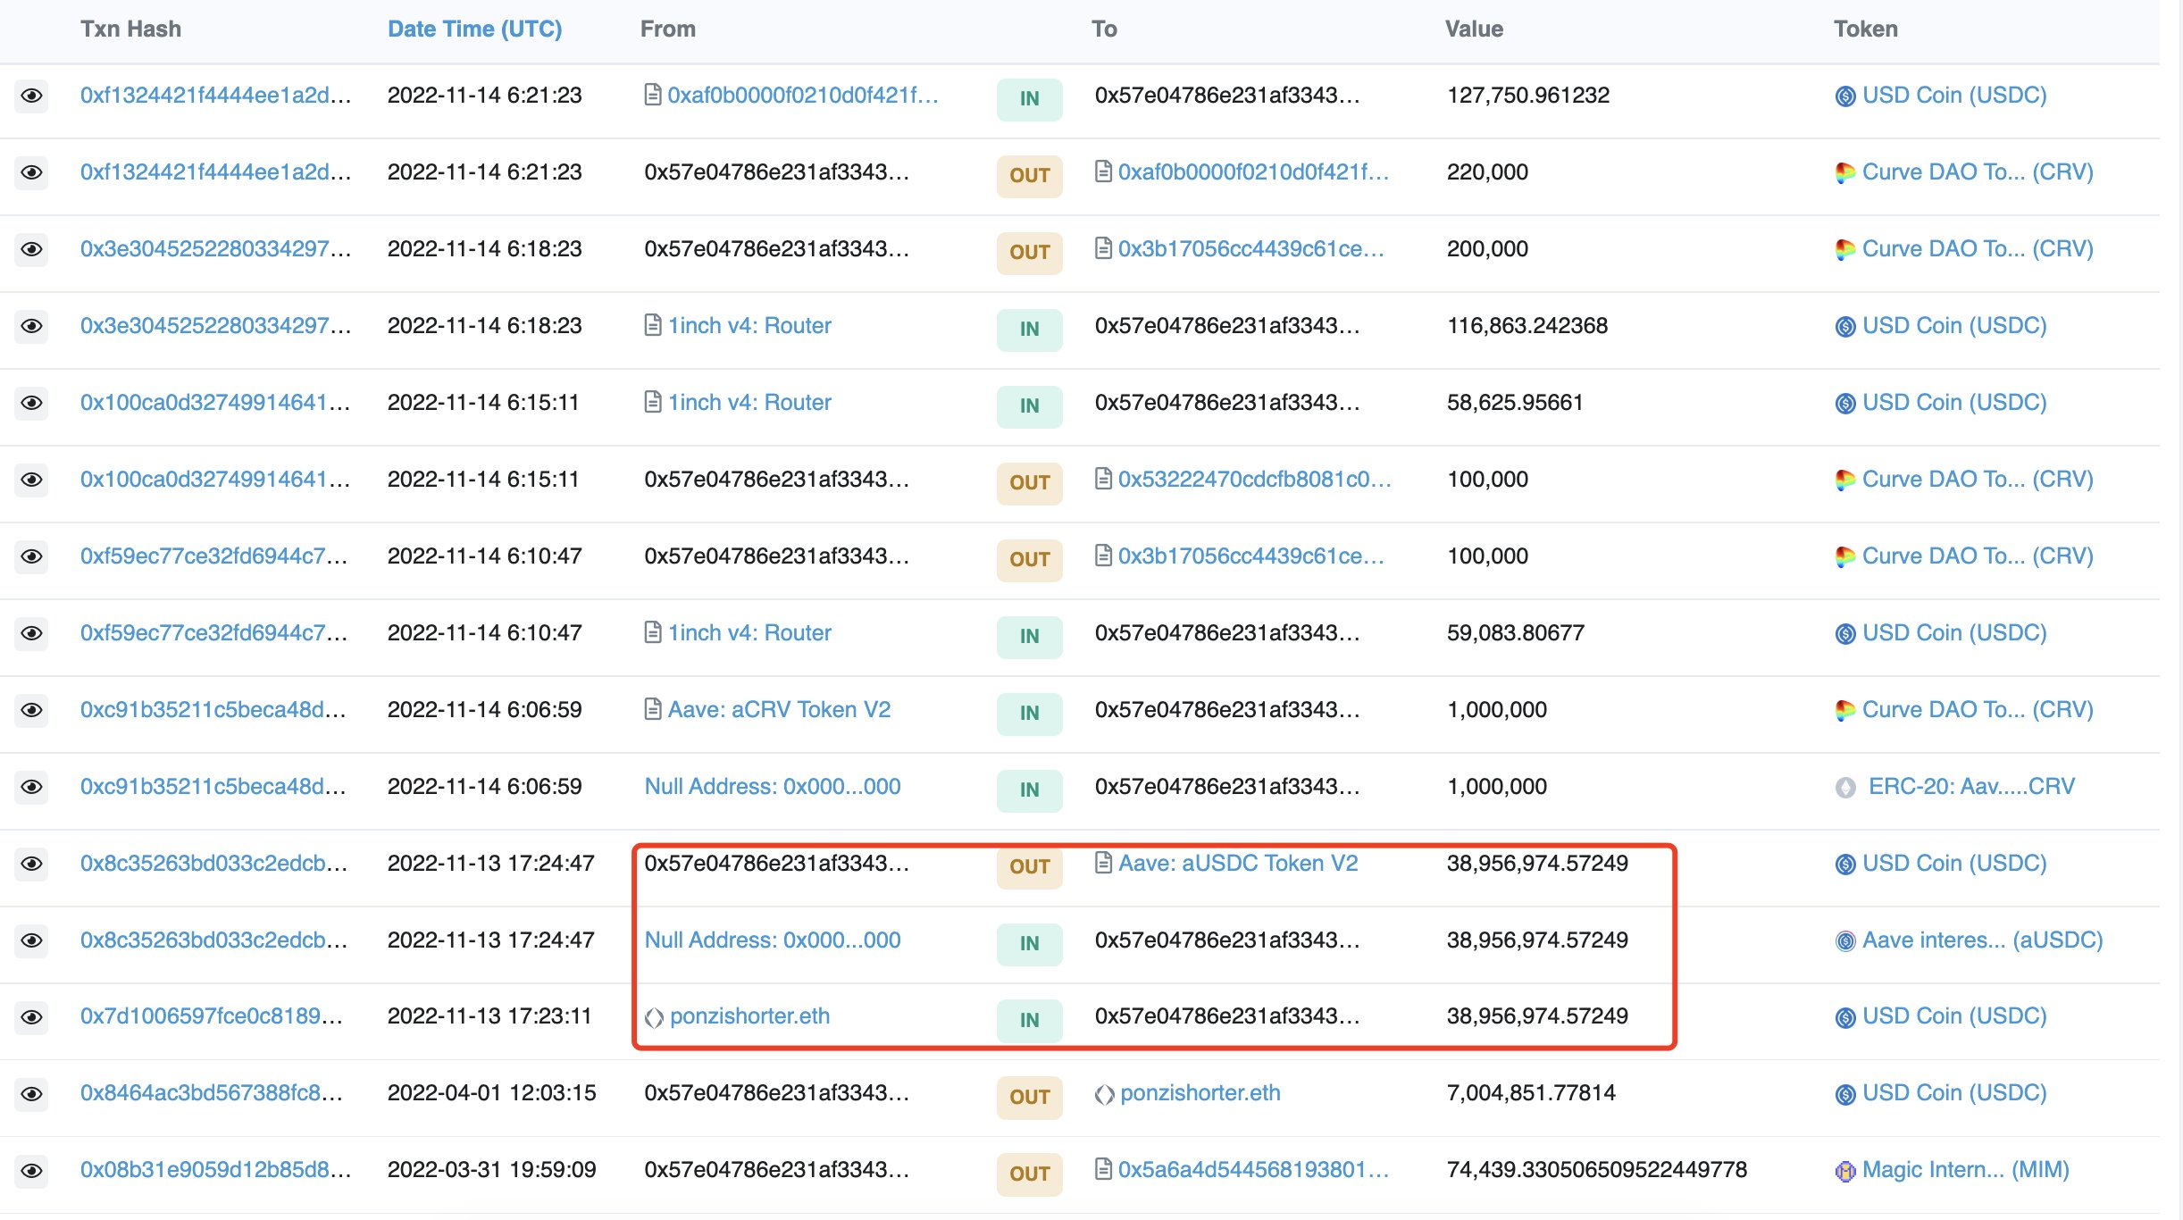Image resolution: width=2183 pixels, height=1220 pixels.
Task: Open Magic Intern... (MIM) token link
Action: pyautogui.click(x=1965, y=1169)
